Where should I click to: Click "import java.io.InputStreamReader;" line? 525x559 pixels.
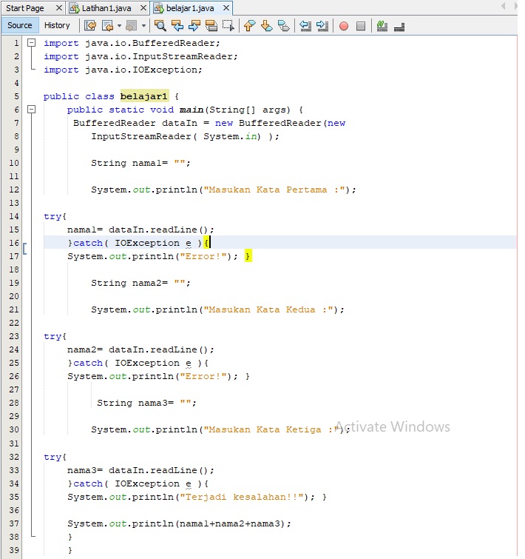pos(141,56)
